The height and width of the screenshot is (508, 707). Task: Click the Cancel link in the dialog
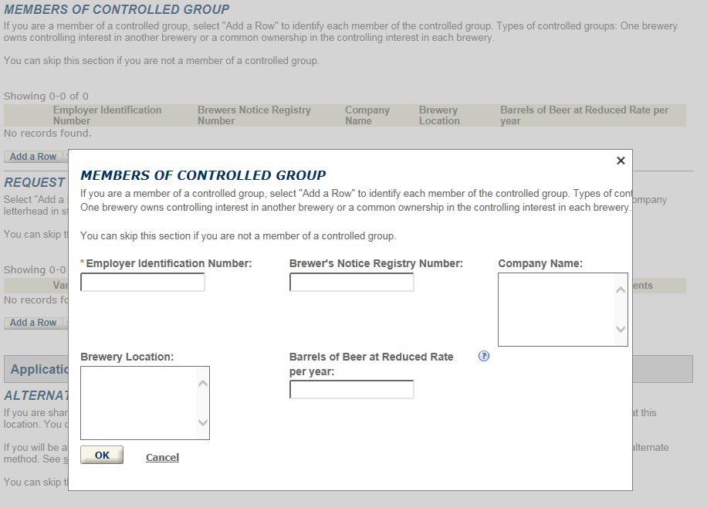point(162,457)
